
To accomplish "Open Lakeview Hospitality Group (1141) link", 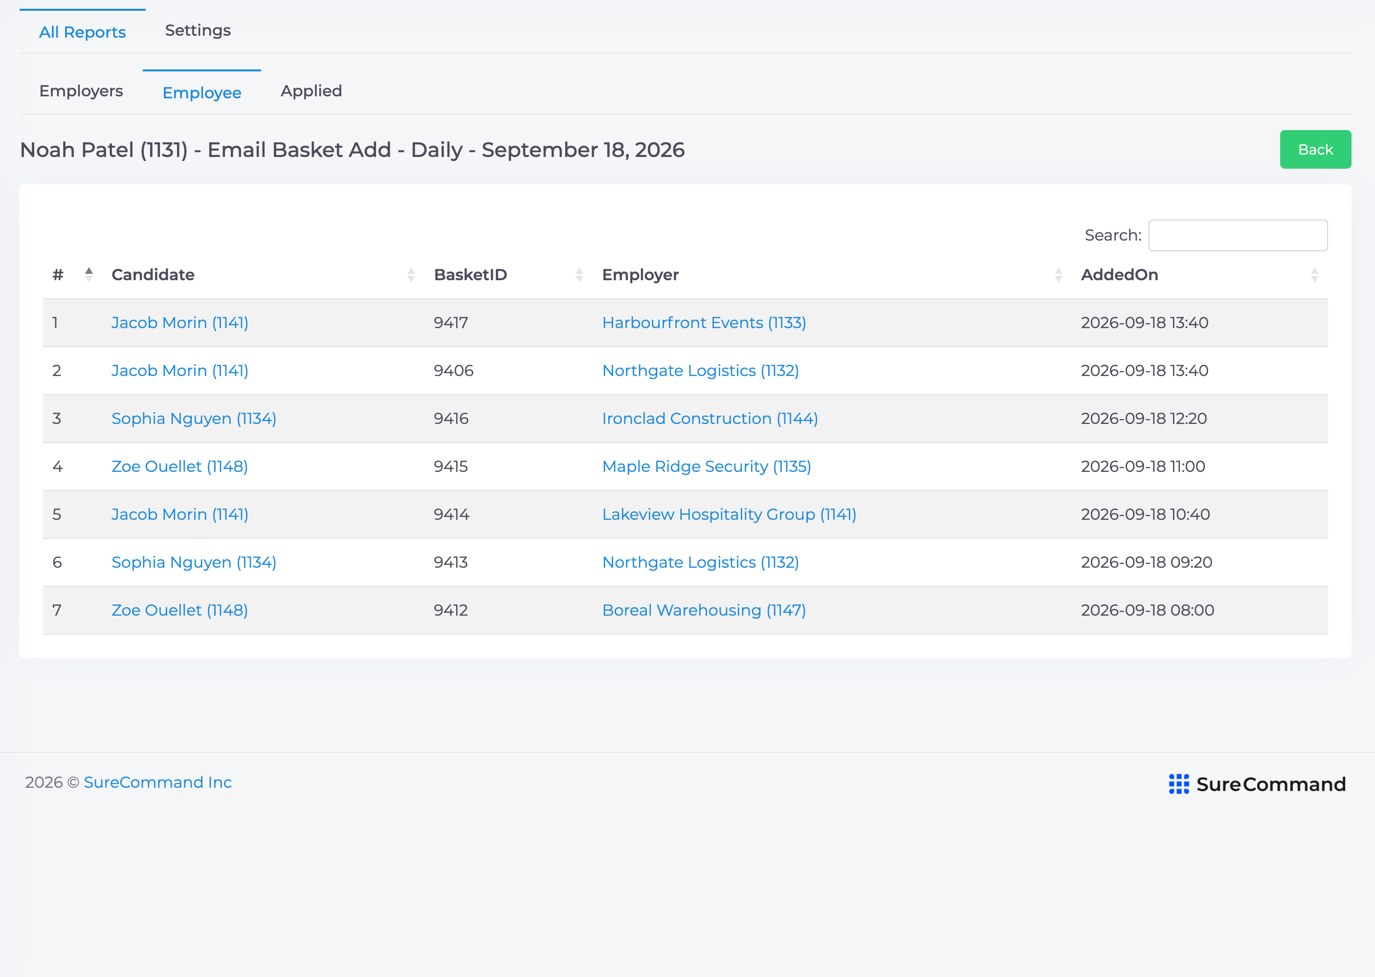I will coord(729,514).
